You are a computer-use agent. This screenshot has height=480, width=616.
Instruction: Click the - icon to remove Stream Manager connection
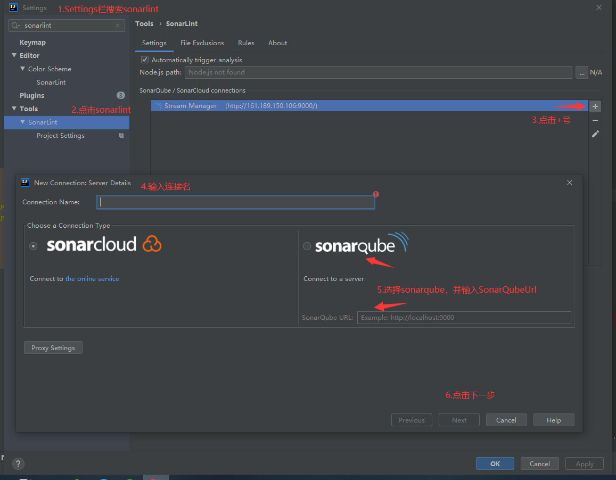coord(595,120)
